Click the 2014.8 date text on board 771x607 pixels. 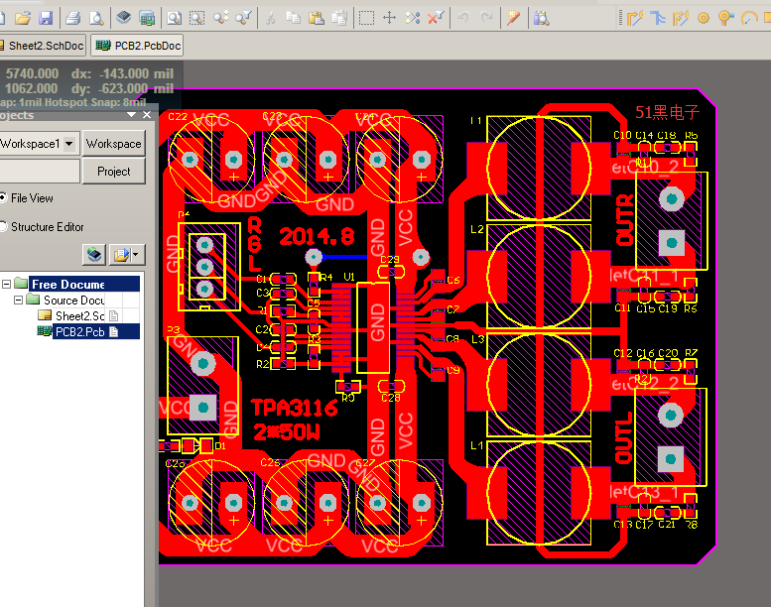(x=317, y=237)
